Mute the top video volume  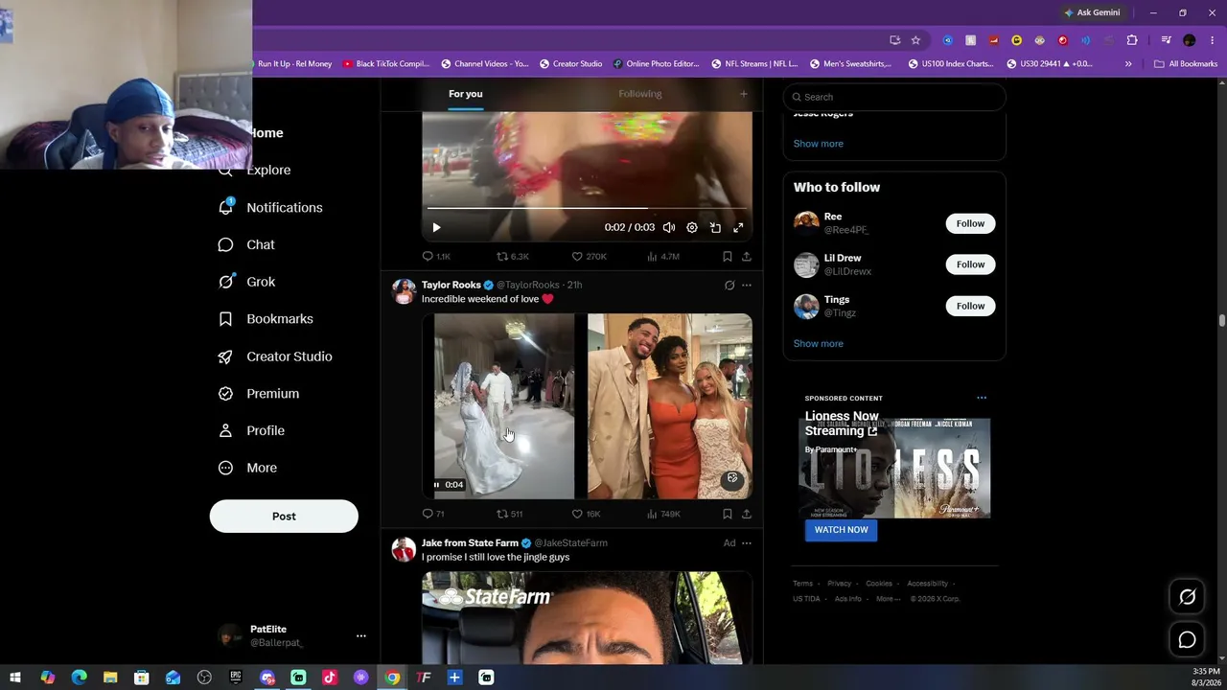(669, 227)
